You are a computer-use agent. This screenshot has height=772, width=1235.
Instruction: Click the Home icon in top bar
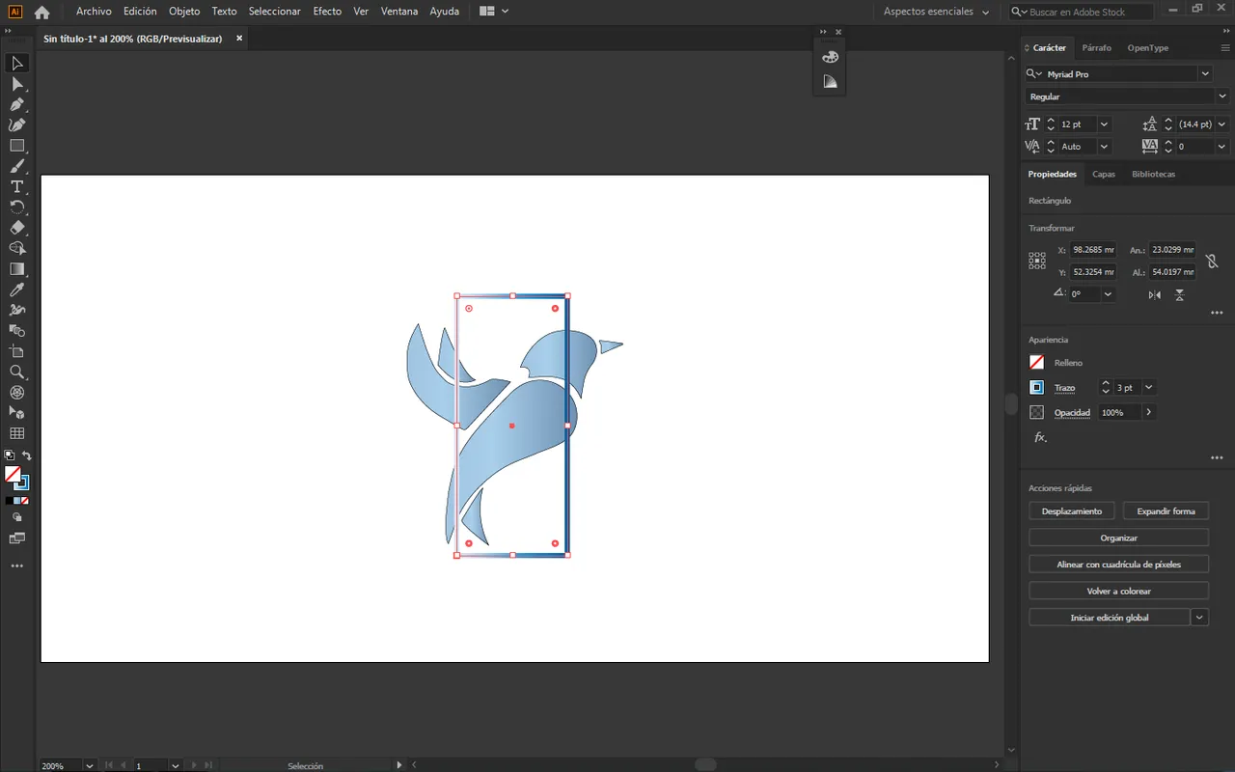click(x=41, y=12)
